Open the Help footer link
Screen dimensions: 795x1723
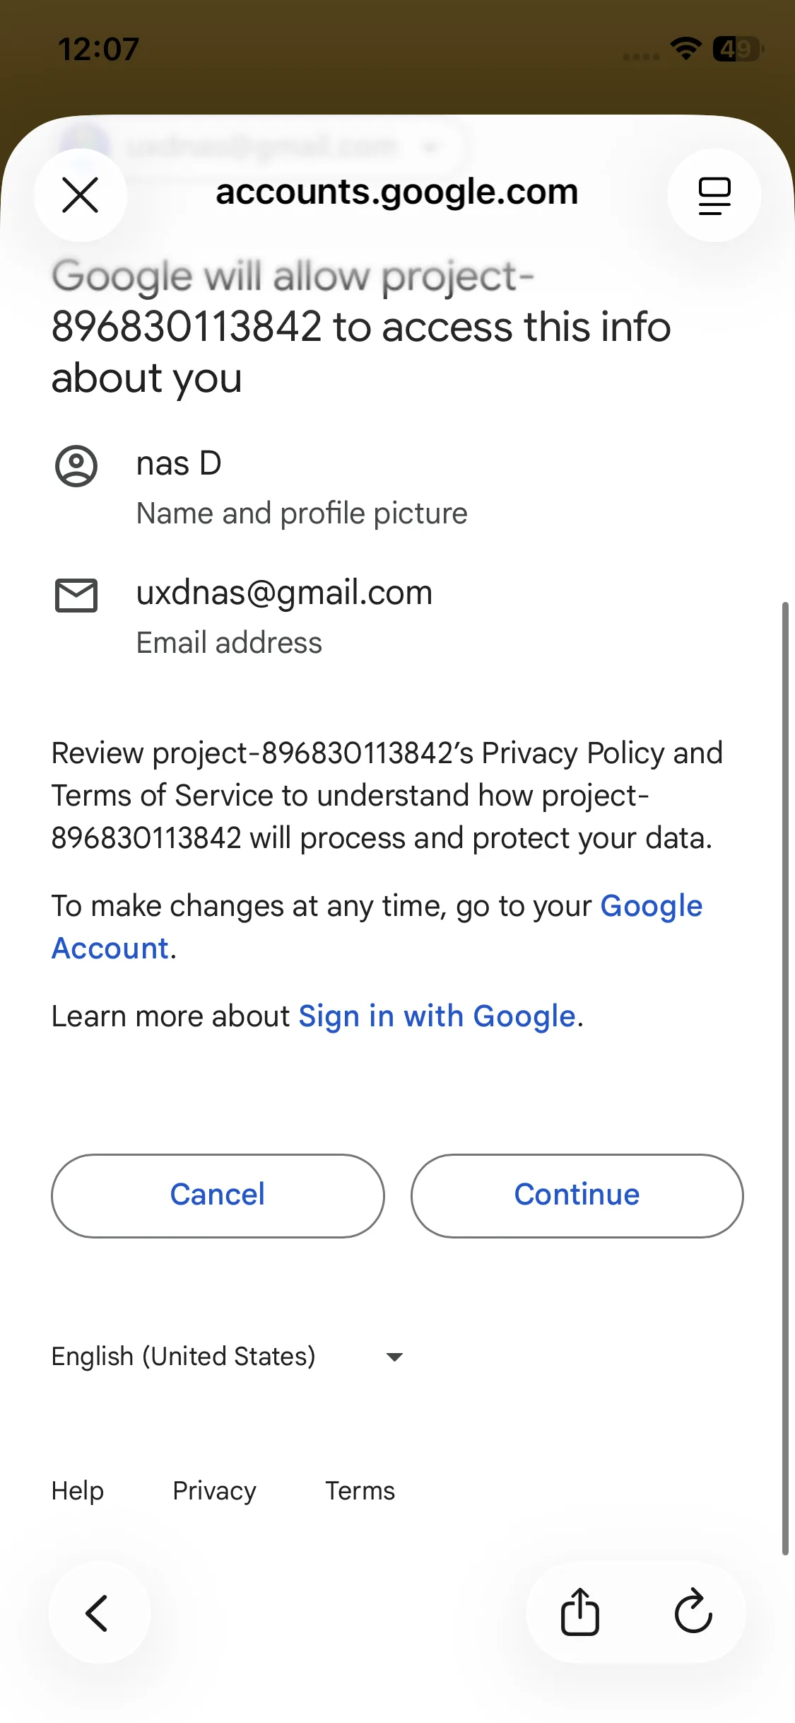(x=78, y=1491)
